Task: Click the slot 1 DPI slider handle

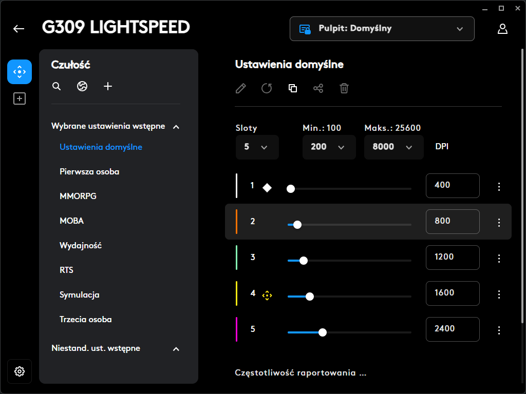Action: [291, 189]
